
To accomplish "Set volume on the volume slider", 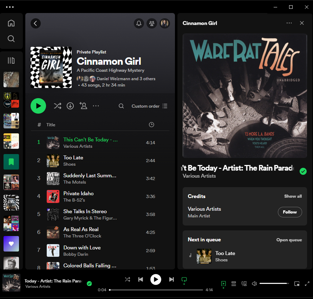I will [x=274, y=284].
